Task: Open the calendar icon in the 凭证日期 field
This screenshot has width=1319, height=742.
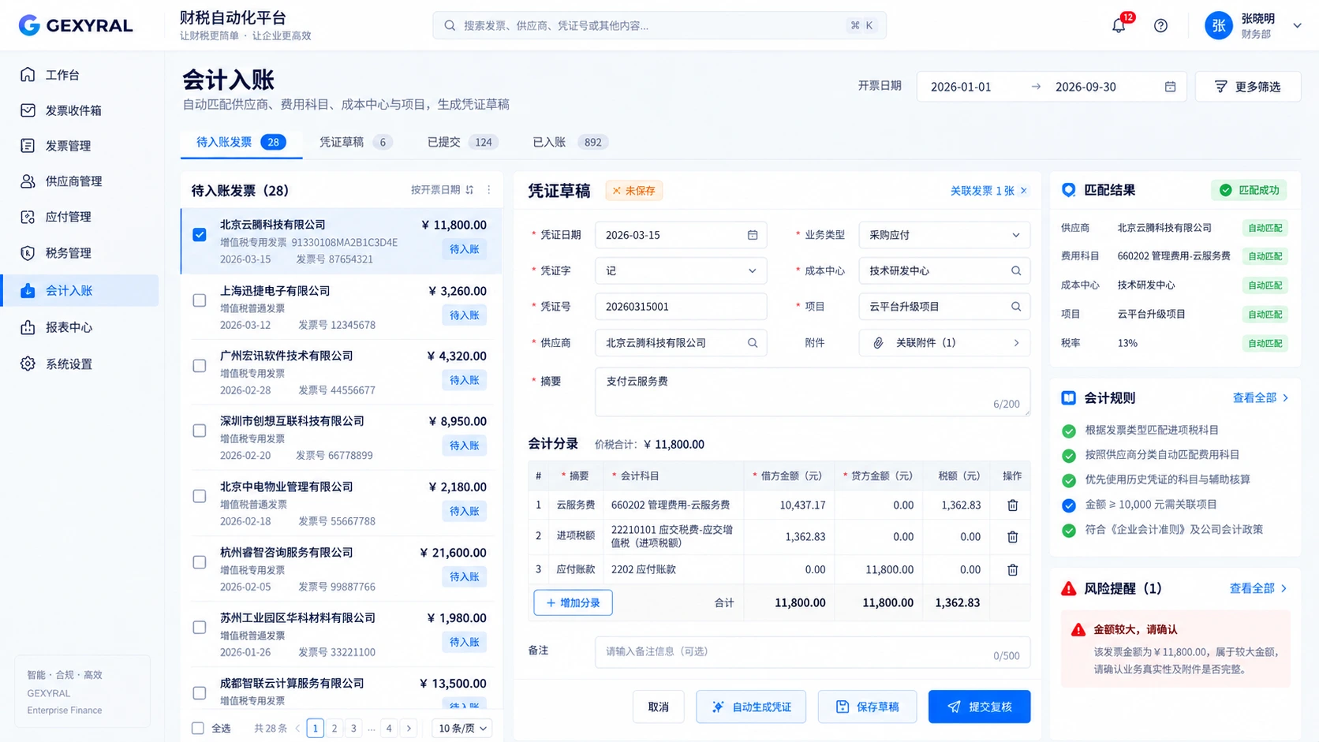Action: (753, 235)
